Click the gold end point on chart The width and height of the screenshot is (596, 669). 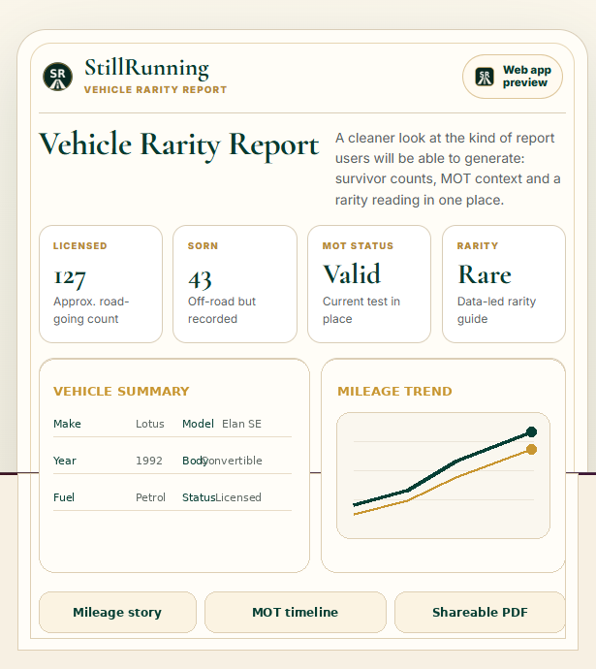pyautogui.click(x=531, y=449)
